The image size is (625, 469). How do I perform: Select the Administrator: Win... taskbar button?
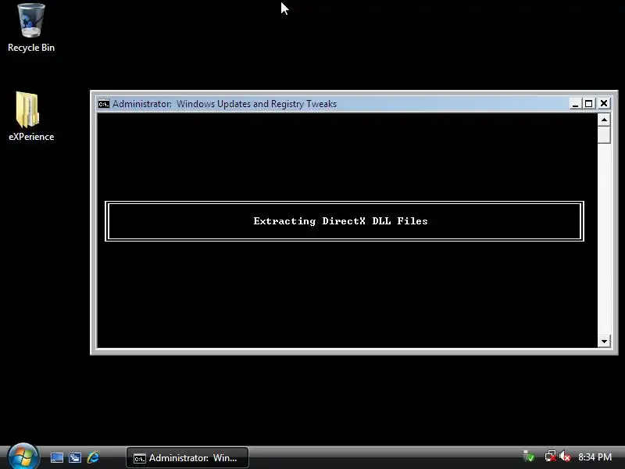187,458
